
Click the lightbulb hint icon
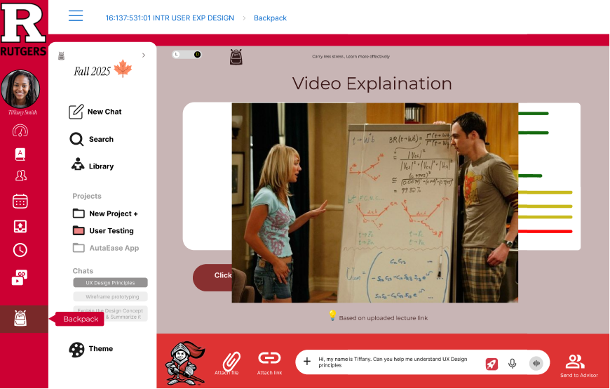332,315
